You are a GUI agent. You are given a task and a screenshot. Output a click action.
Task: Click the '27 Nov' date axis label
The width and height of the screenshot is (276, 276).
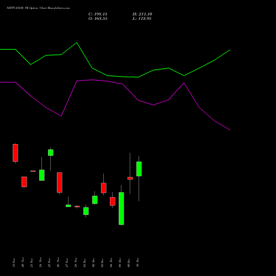pos(67,263)
